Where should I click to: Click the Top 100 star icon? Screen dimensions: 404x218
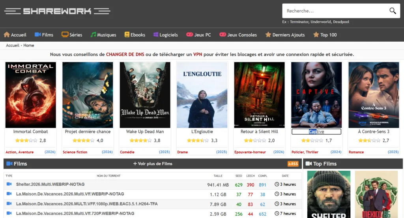pyautogui.click(x=316, y=35)
